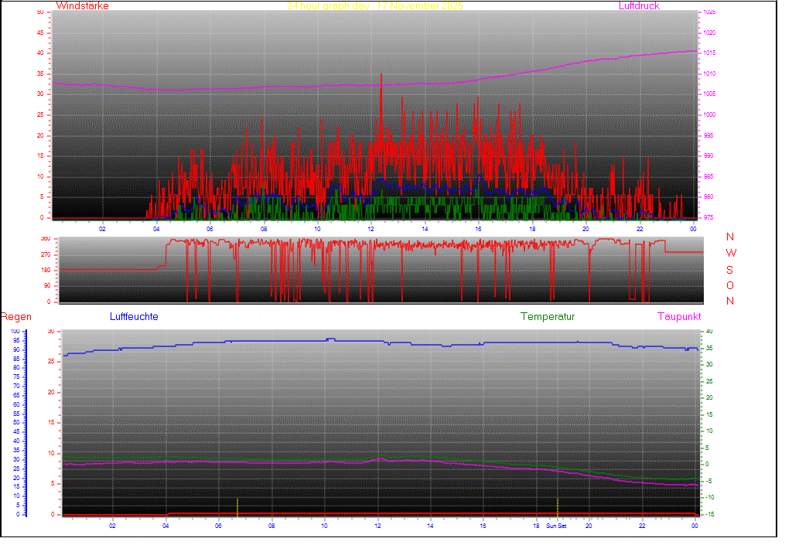
Task: Click the 1015 value on pressure axis
Action: 709,53
